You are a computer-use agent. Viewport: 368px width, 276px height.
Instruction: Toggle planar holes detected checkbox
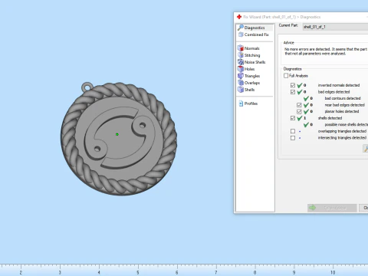[299, 112]
